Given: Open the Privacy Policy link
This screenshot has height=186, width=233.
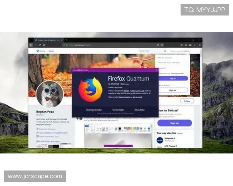Looking at the screenshot, I should [139, 110].
